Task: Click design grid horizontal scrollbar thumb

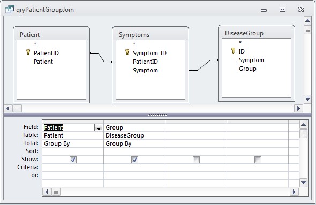Action: click(56, 192)
